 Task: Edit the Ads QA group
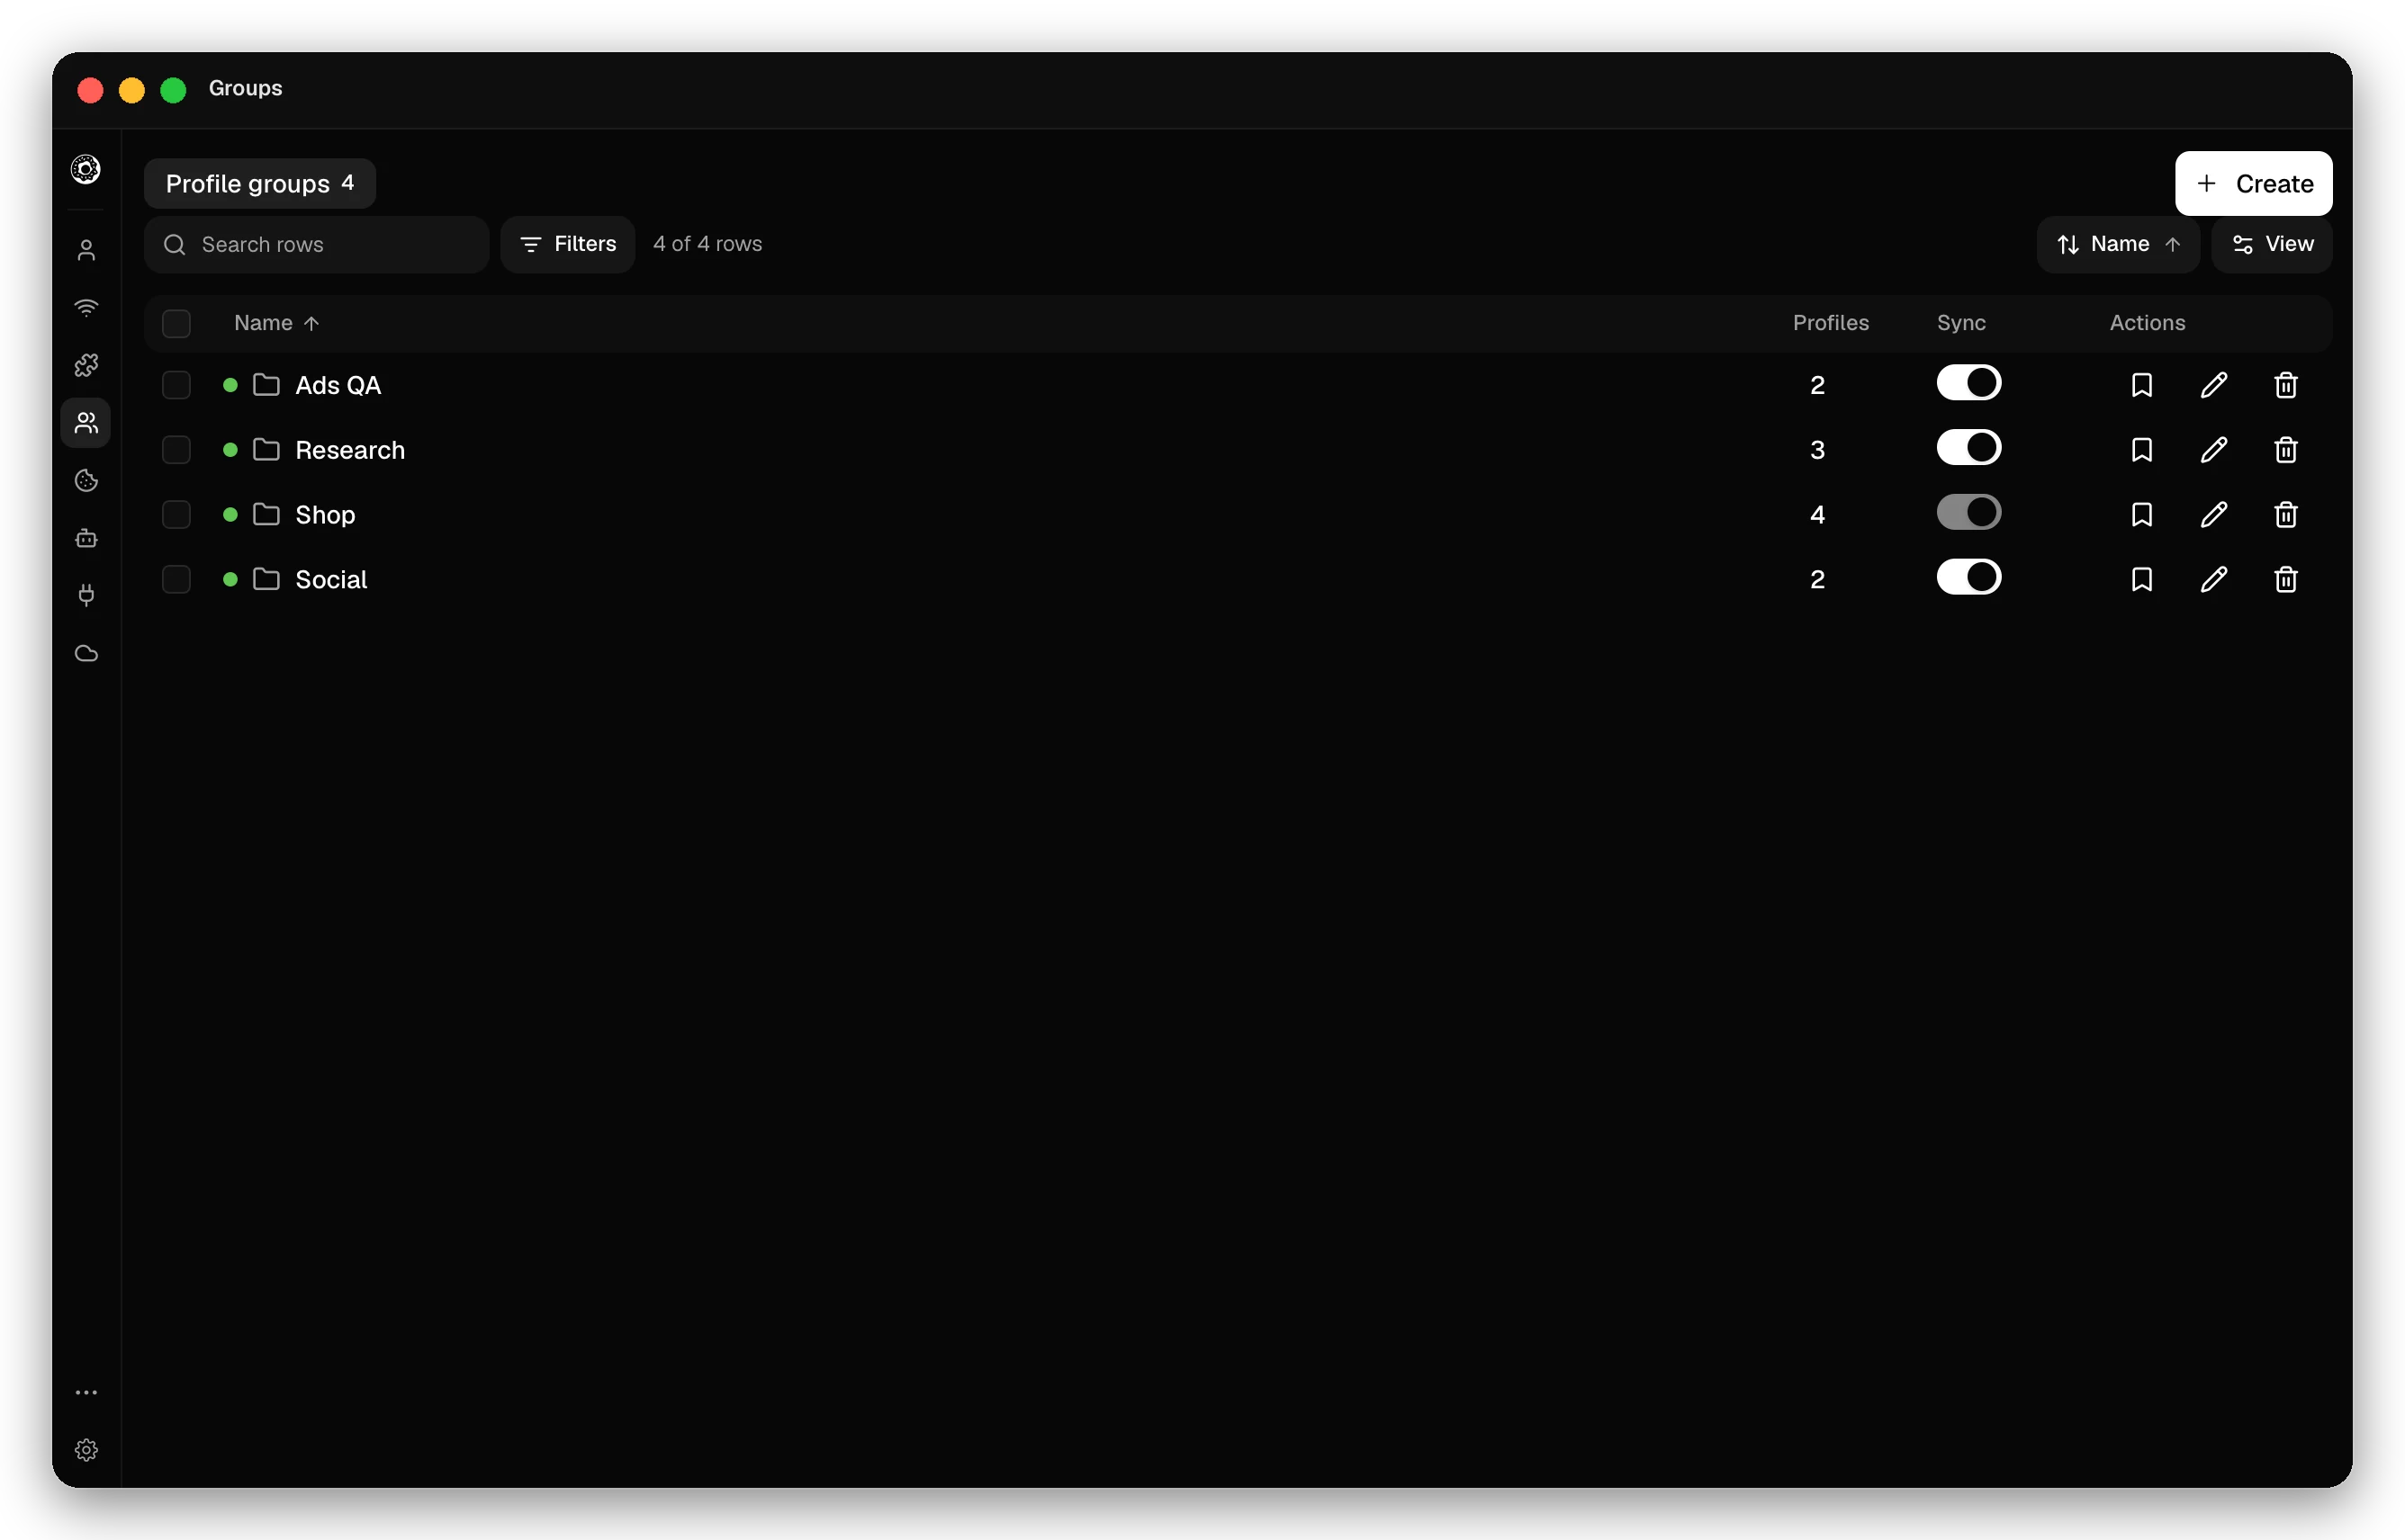click(x=2213, y=385)
